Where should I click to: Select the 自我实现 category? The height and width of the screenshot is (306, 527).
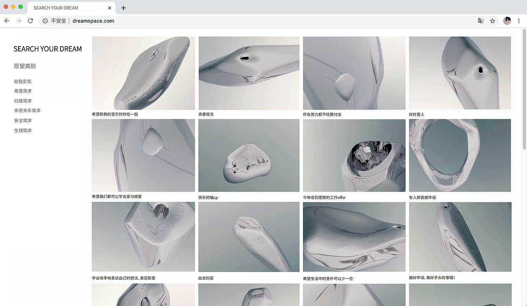pos(23,81)
